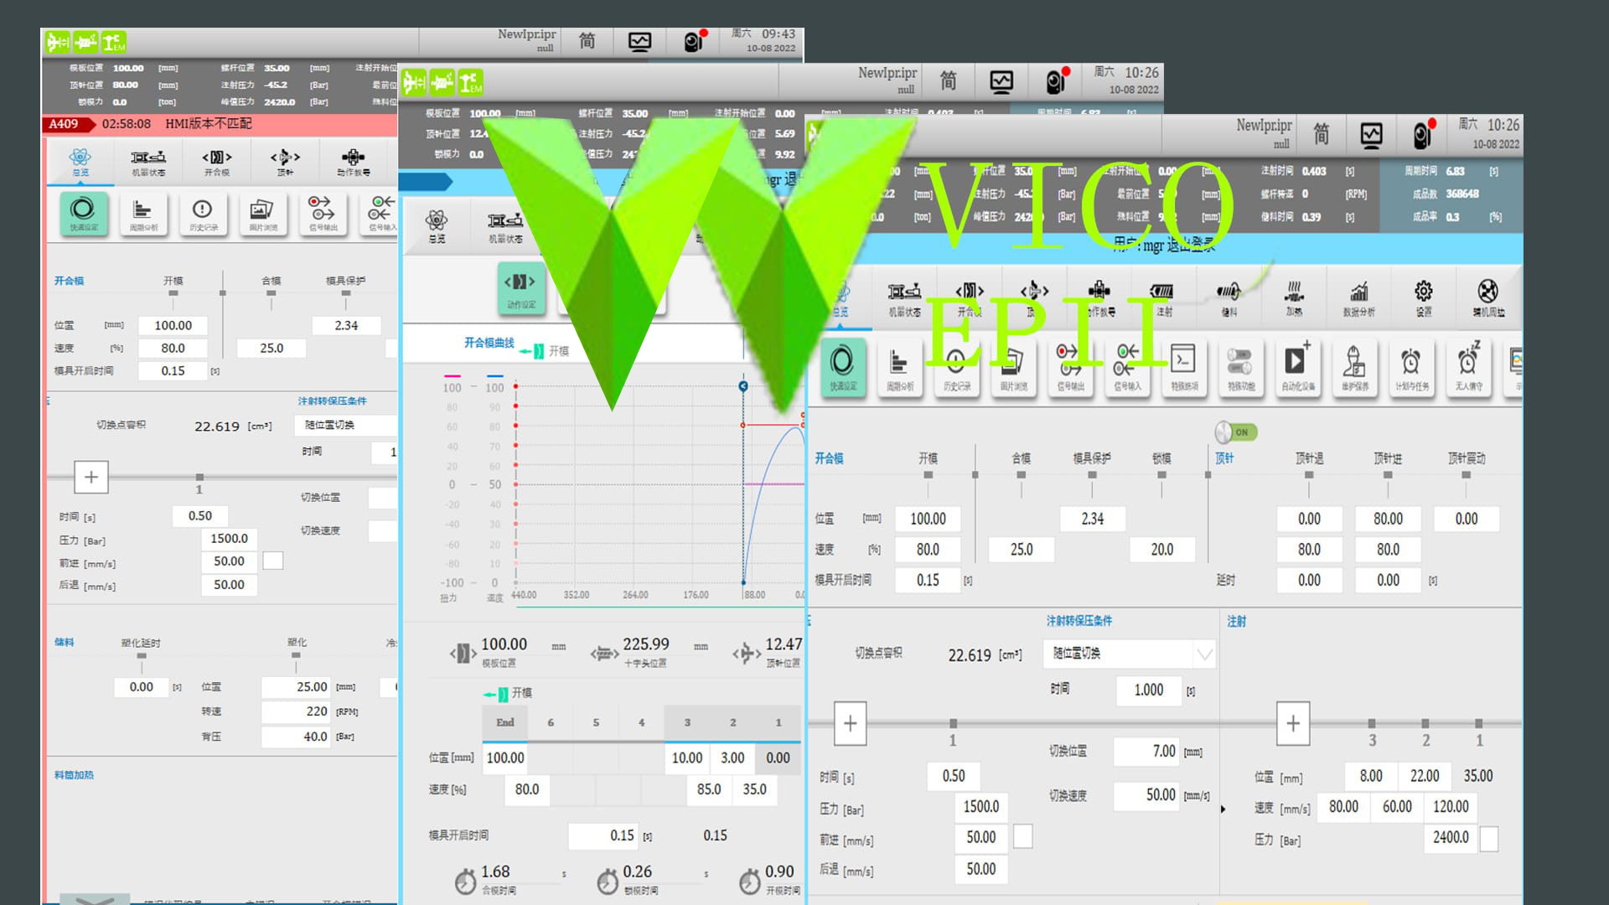Image resolution: width=1609 pixels, height=905 pixels.
Task: Click green EM mode icon, left window
Action: point(113,41)
